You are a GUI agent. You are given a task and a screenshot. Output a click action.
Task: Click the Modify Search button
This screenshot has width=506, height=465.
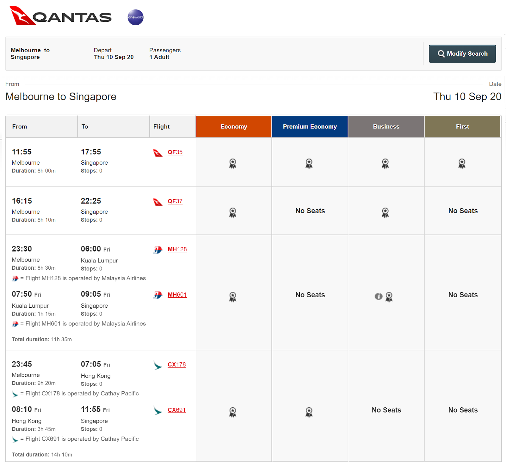pyautogui.click(x=462, y=53)
